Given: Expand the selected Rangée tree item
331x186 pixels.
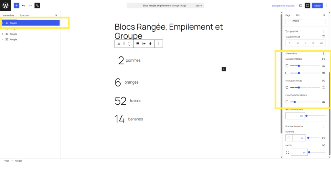Looking at the screenshot, I should click(3, 23).
